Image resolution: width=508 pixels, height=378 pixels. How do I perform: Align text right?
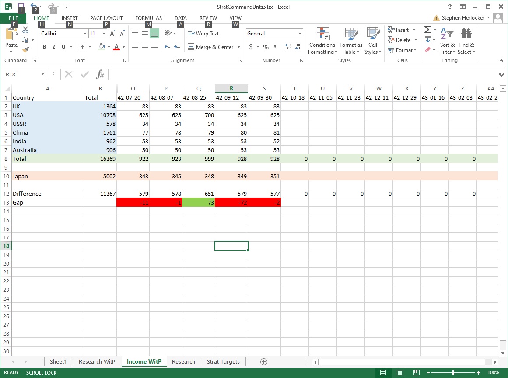[x=154, y=47]
